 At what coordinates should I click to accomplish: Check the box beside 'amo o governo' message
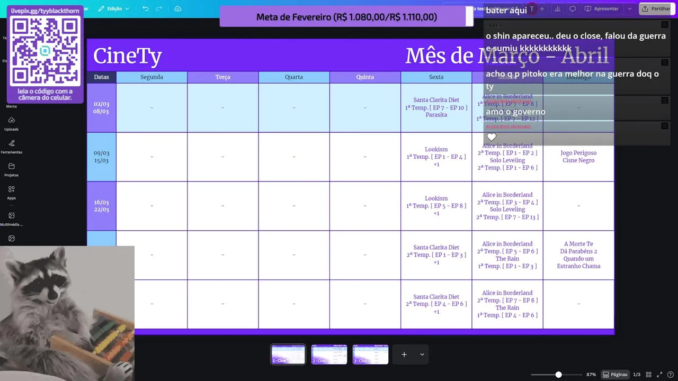pos(664,101)
